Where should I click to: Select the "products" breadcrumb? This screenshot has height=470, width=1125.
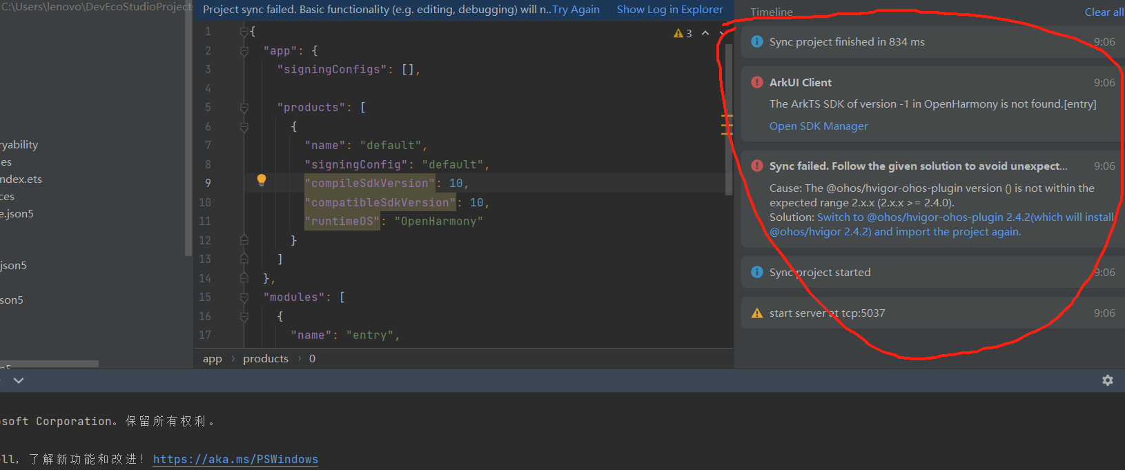(266, 359)
